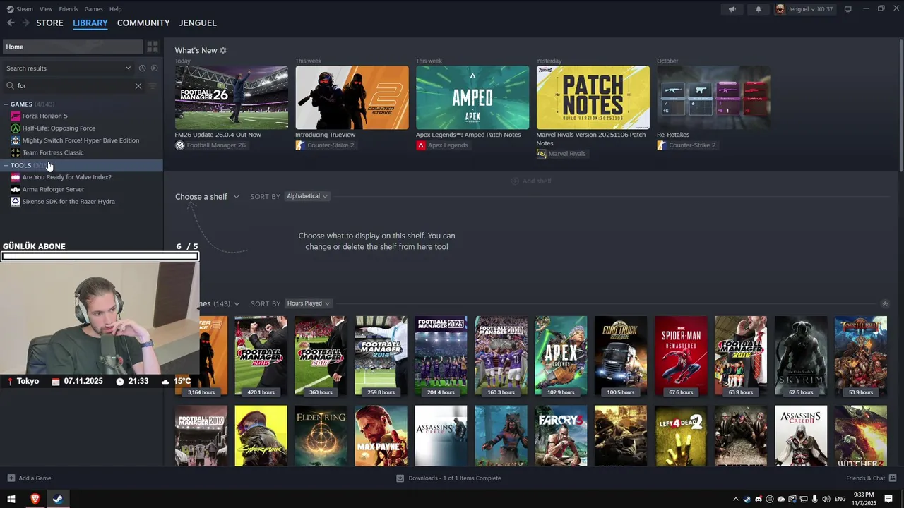The width and height of the screenshot is (904, 508).
Task: Open the announcements megaphone icon
Action: click(x=732, y=9)
